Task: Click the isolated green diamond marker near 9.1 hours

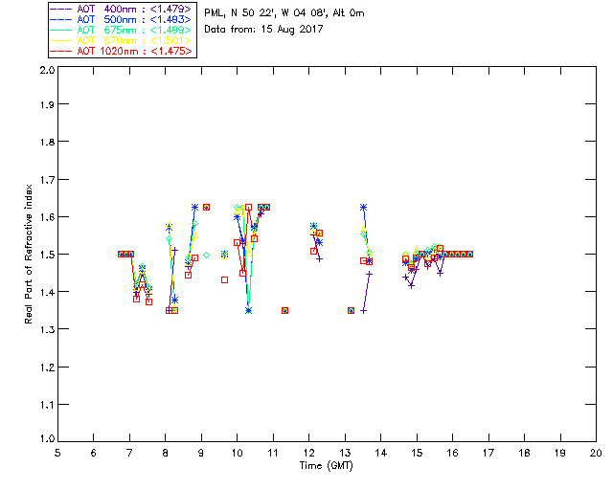Action: click(207, 256)
